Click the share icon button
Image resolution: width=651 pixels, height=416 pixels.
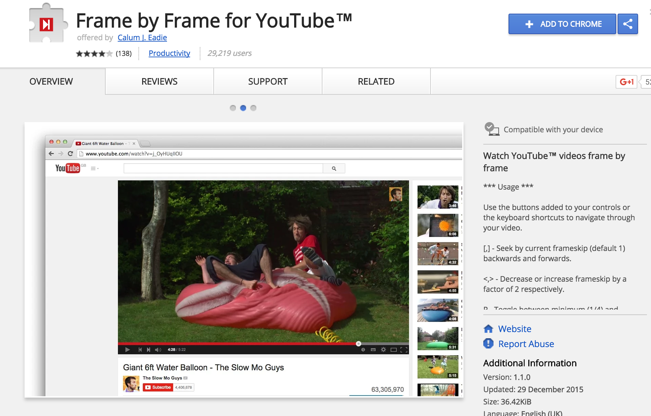(628, 24)
